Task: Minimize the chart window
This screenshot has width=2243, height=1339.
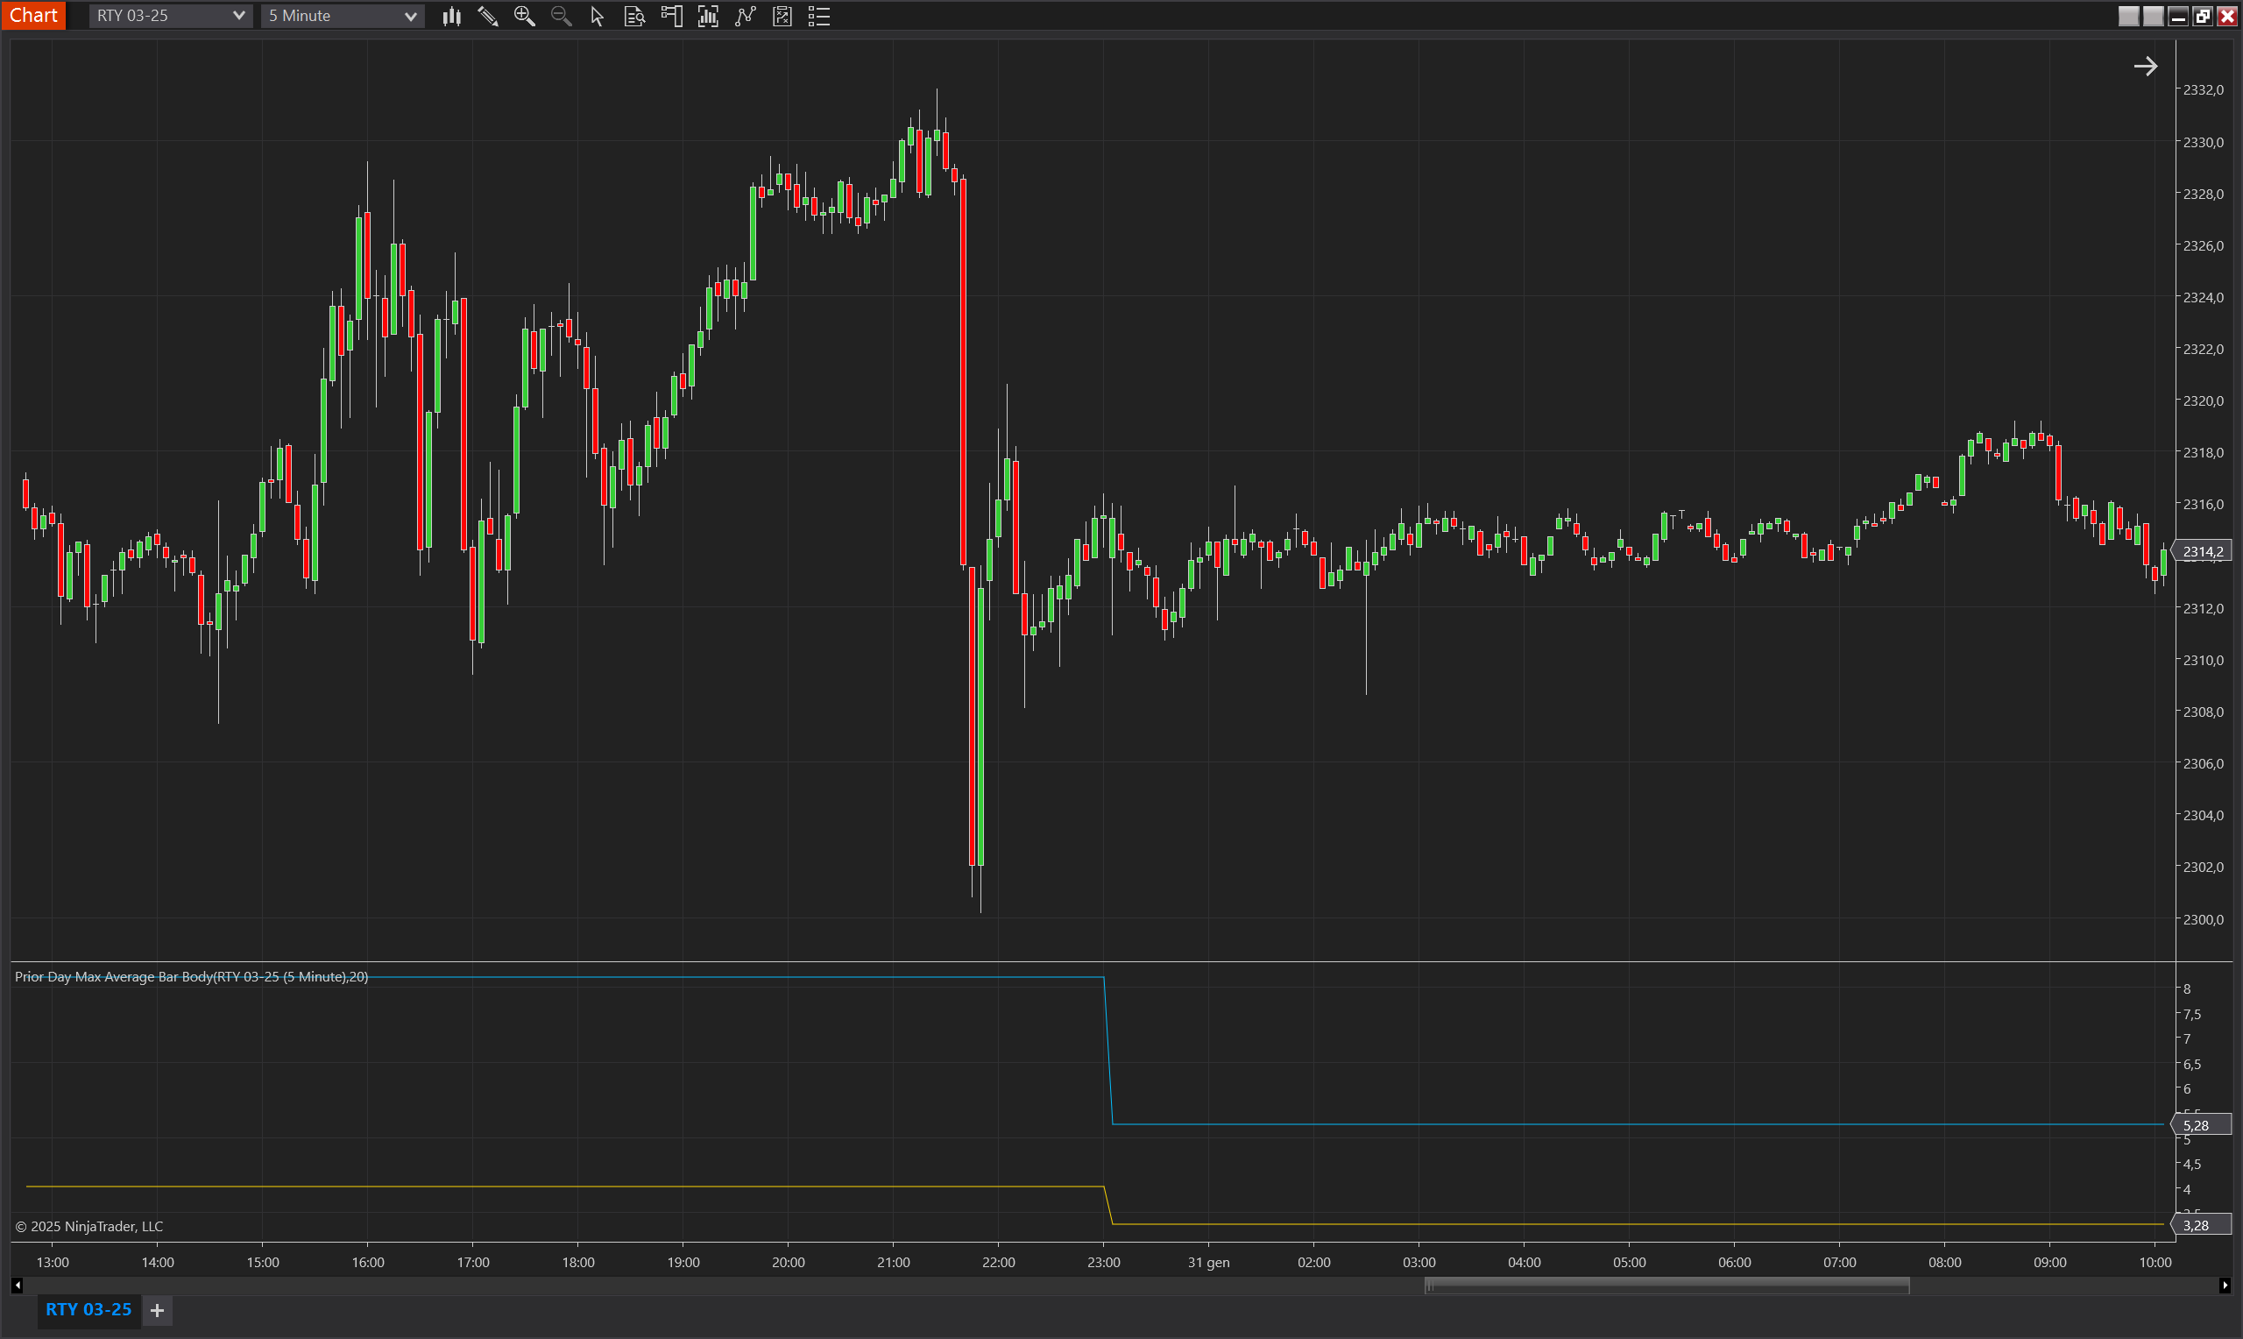Action: point(2178,17)
